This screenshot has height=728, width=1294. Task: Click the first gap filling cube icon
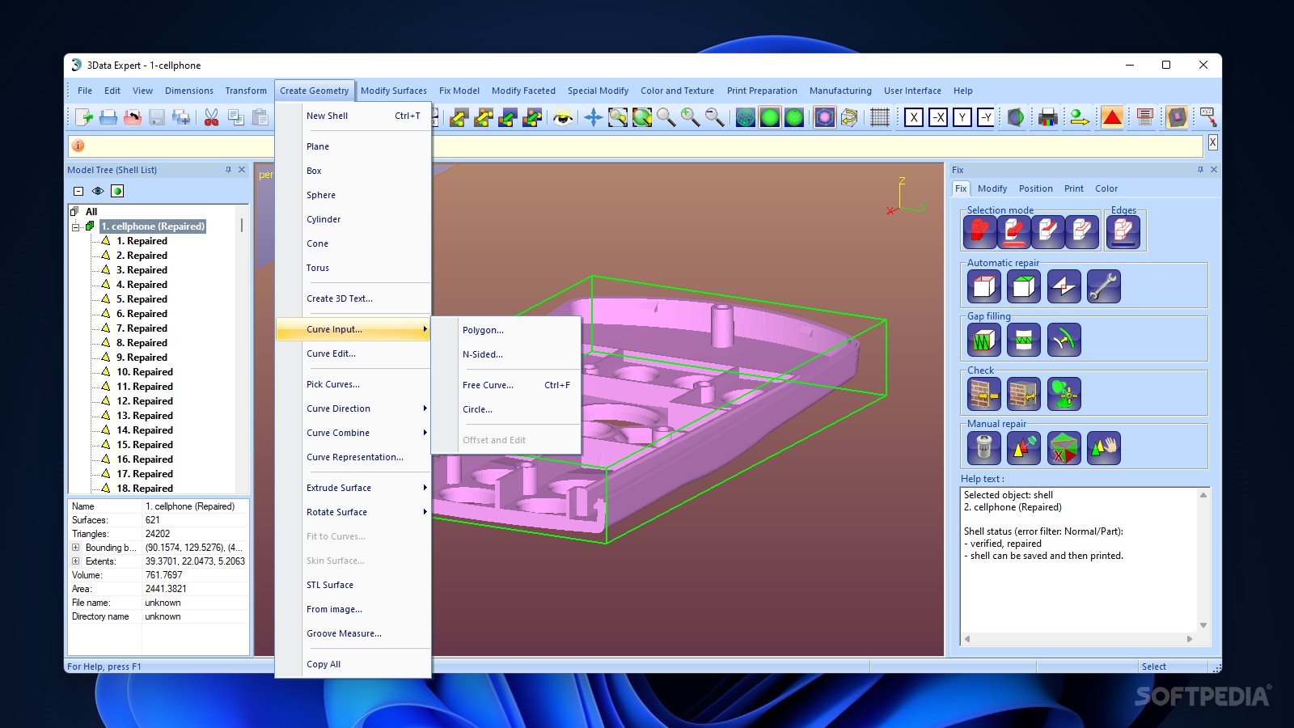[983, 340]
